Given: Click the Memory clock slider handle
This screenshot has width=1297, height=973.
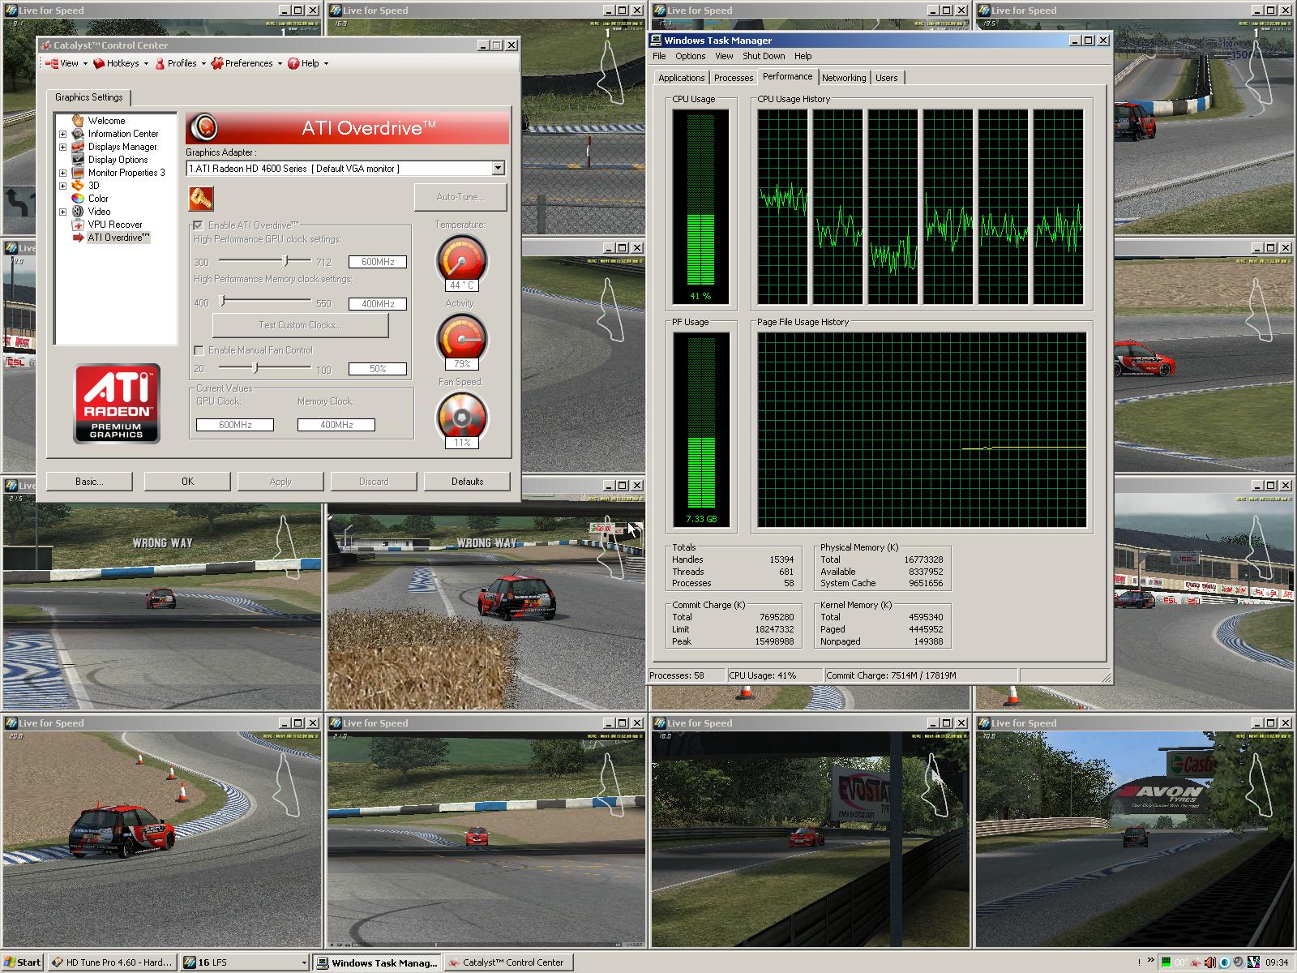Looking at the screenshot, I should coord(223,302).
